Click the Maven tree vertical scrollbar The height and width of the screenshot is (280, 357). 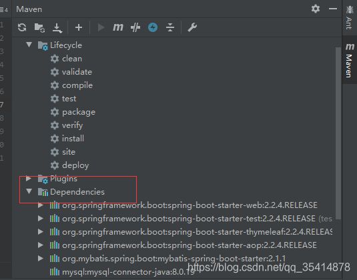coord(338,133)
